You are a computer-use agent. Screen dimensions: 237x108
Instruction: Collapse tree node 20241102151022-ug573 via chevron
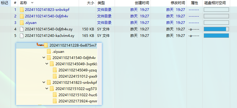47,89
